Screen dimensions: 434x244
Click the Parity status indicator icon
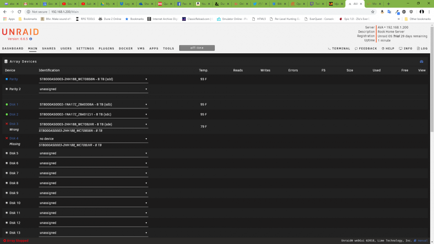pyautogui.click(x=7, y=79)
